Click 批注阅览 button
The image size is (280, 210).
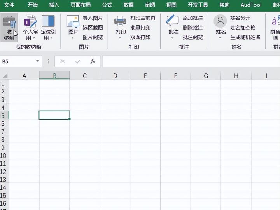[x=193, y=37]
